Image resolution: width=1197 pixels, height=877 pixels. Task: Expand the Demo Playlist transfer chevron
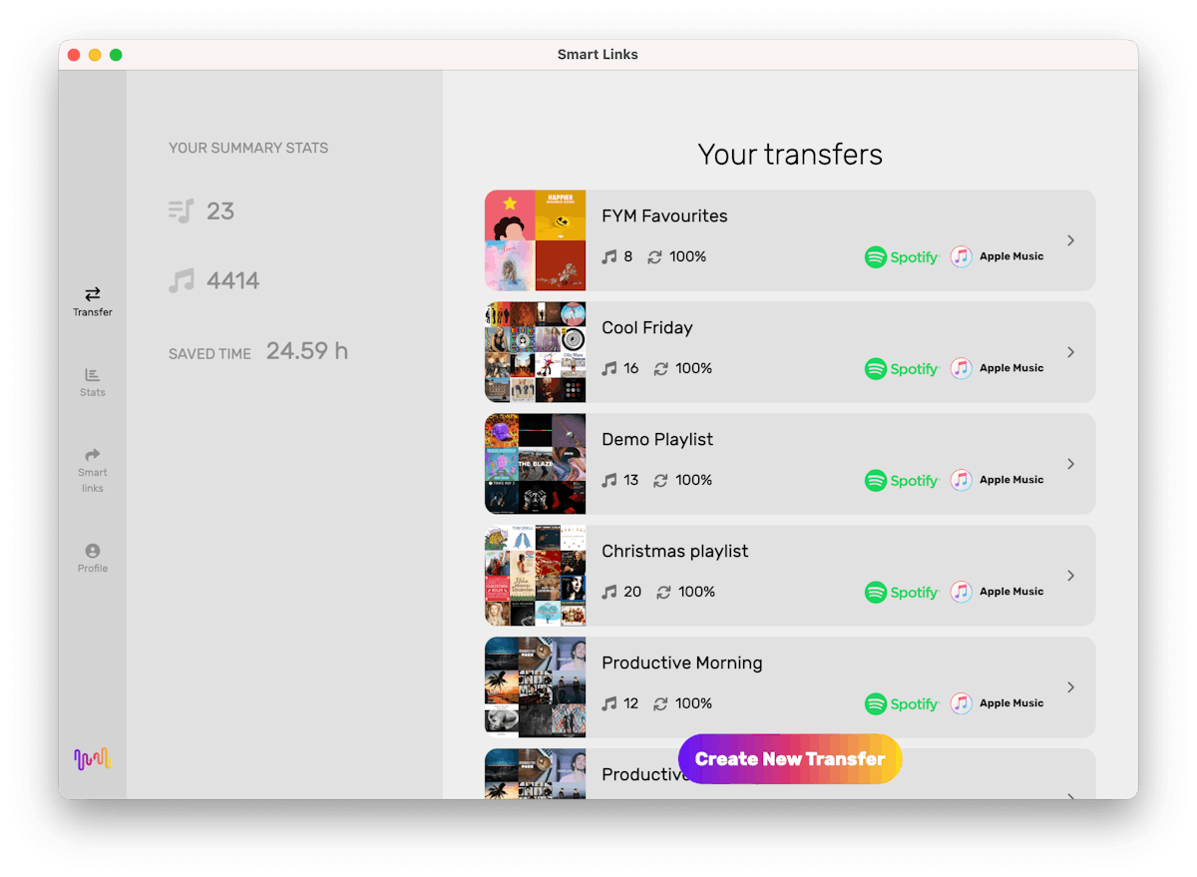coord(1070,464)
